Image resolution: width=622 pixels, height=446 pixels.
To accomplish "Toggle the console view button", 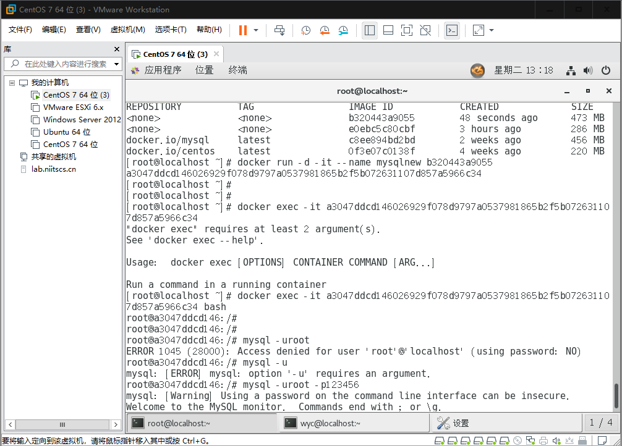I will [x=452, y=30].
